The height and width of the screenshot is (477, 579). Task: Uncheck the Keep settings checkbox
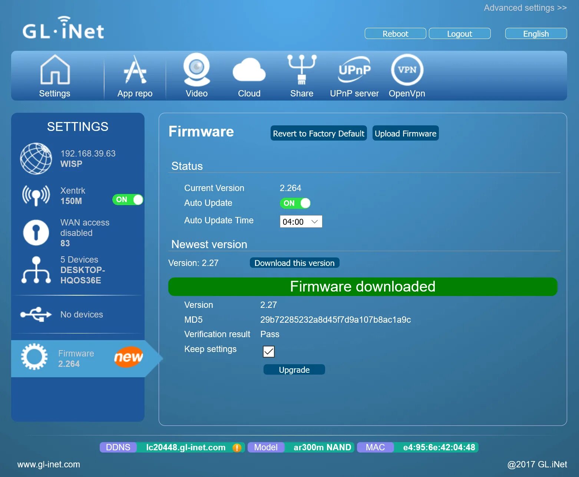point(269,352)
